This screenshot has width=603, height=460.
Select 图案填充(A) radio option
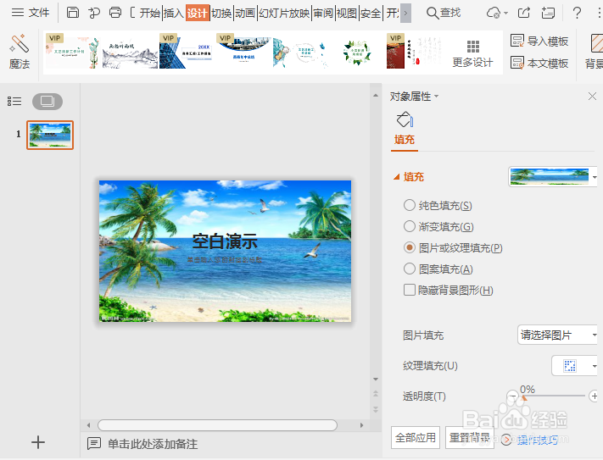(x=438, y=269)
